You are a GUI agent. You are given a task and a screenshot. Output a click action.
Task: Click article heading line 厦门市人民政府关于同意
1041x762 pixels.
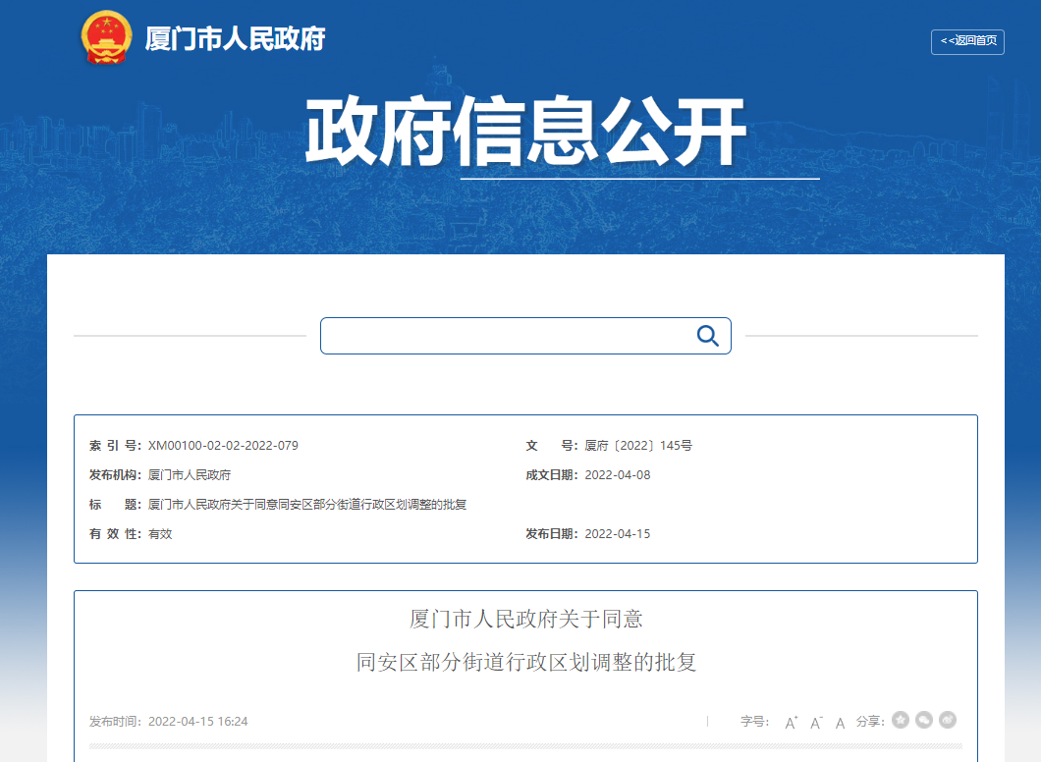click(525, 619)
